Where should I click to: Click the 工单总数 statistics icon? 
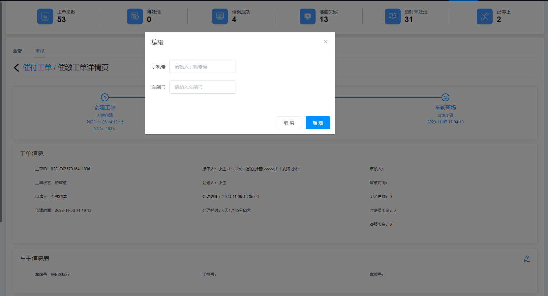click(45, 16)
